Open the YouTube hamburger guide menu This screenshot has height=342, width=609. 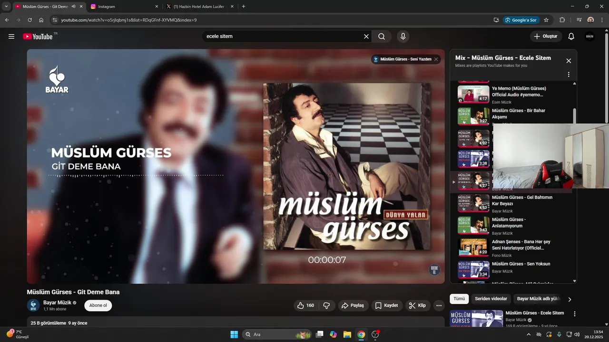click(11, 37)
